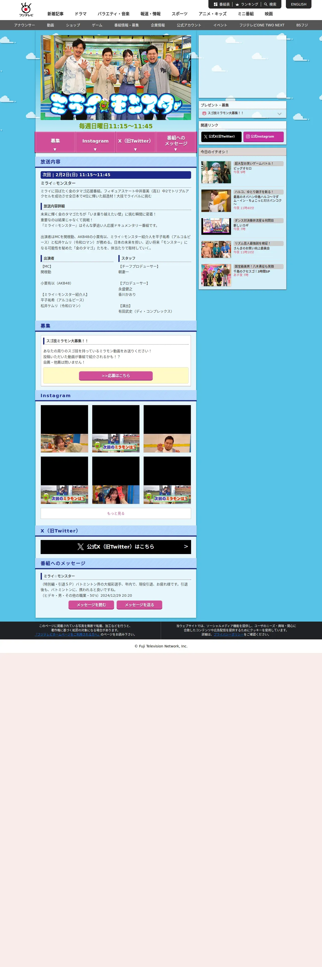
Task: Click the 次回 2月2日(日) 11:15〜11:45 header
Action: click(116, 175)
